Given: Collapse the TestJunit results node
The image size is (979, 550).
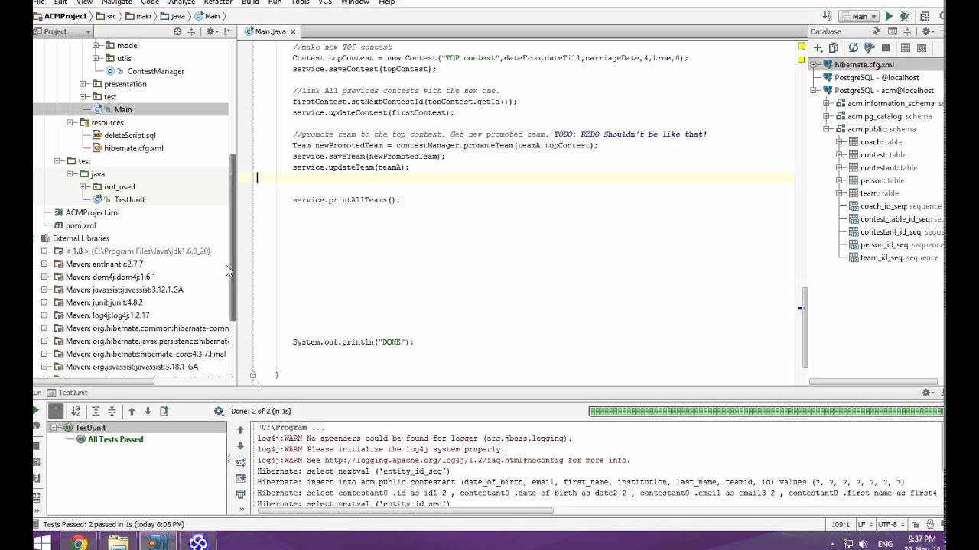Looking at the screenshot, I should (x=55, y=428).
